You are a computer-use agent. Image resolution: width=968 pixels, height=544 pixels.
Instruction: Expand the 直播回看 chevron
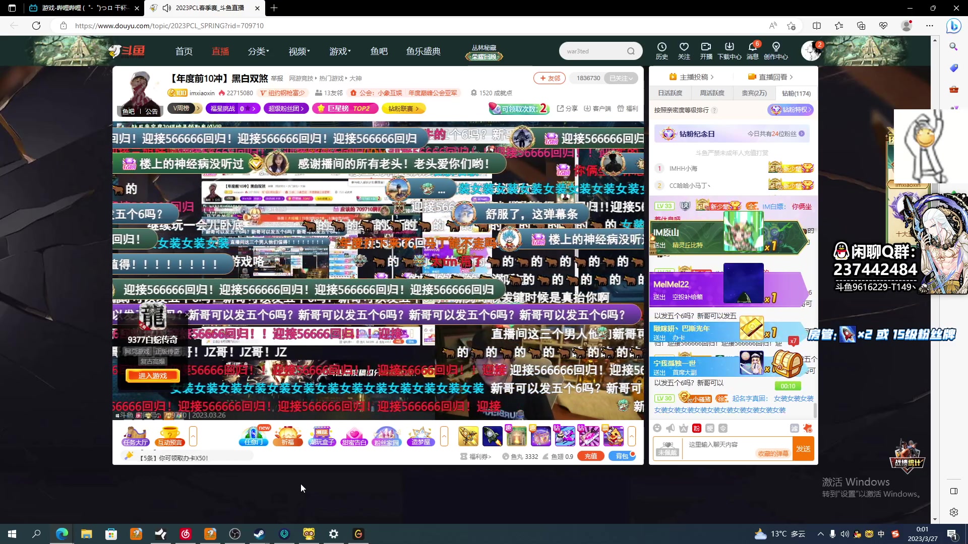(x=791, y=77)
